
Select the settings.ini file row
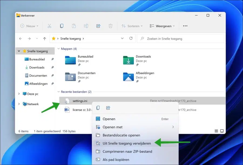point(142,101)
